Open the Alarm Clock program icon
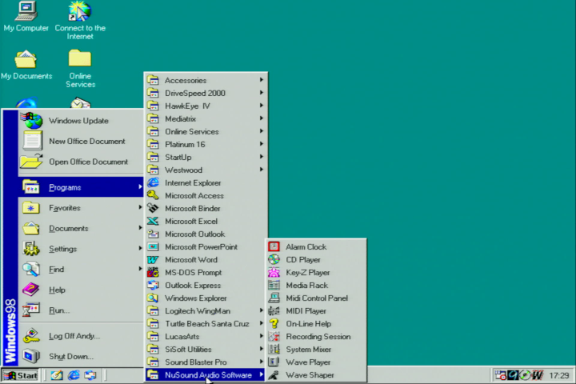 (274, 247)
